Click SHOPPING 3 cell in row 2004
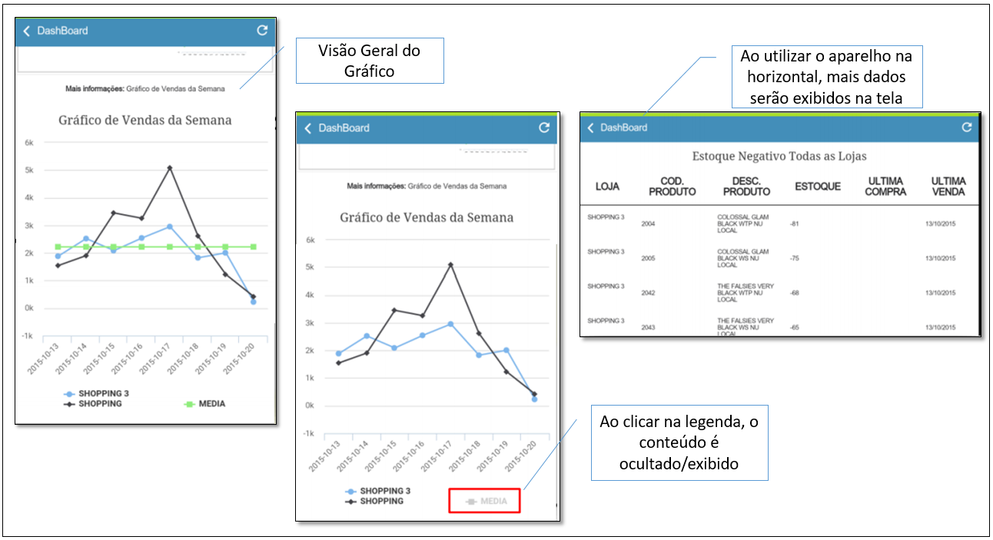Image resolution: width=993 pixels, height=540 pixels. pos(606,217)
